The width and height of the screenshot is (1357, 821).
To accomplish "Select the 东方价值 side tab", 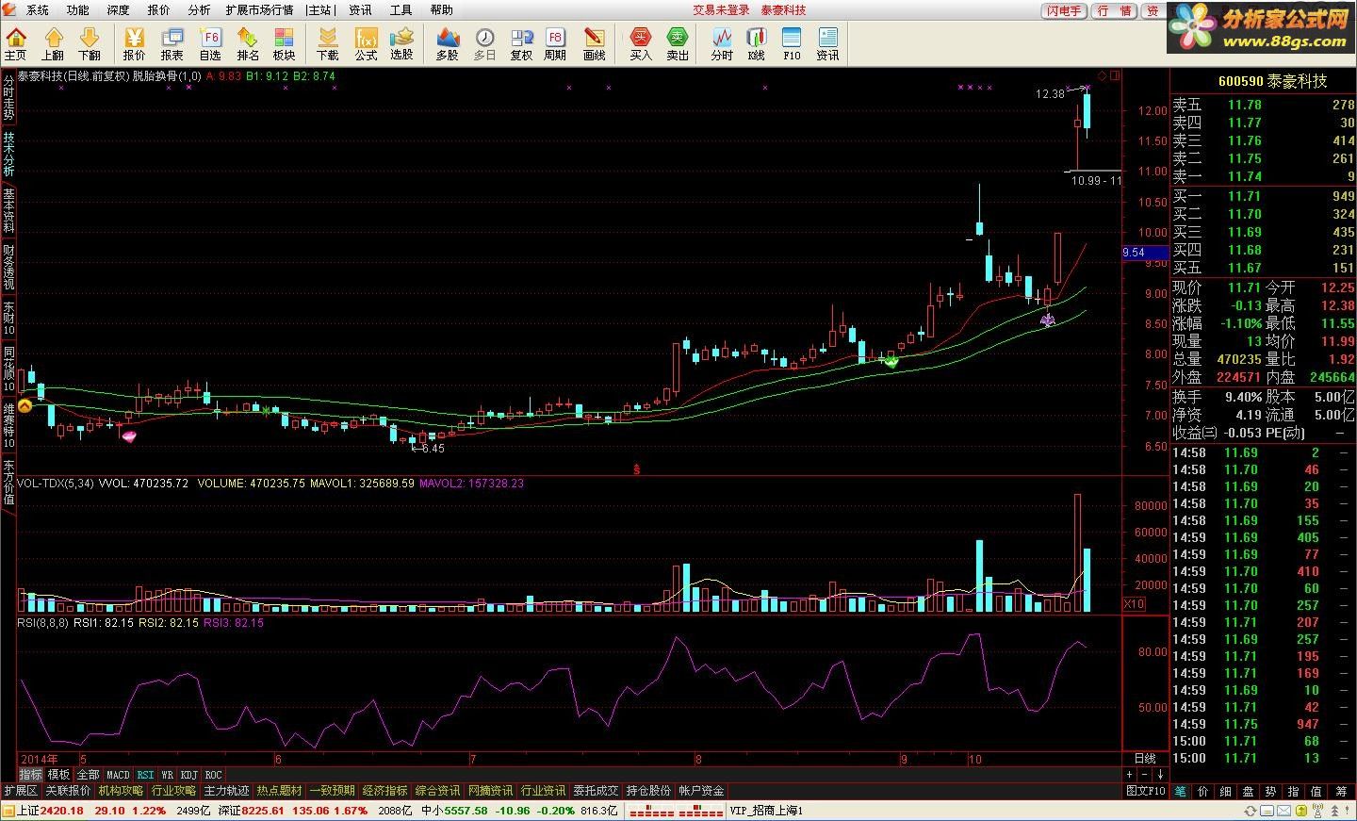I will click(8, 483).
